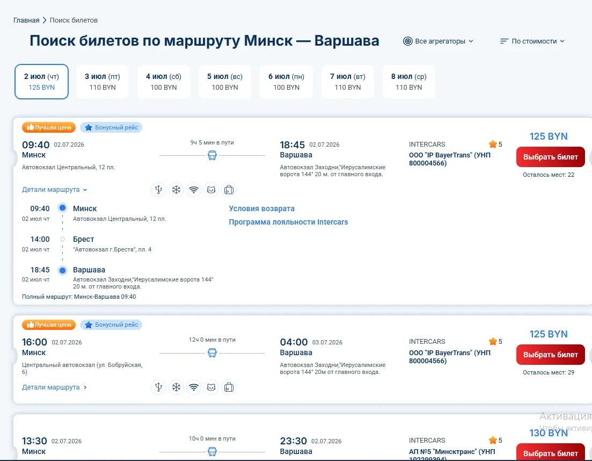
Task: Click 14:00 Брест stop time
Action: (40, 239)
